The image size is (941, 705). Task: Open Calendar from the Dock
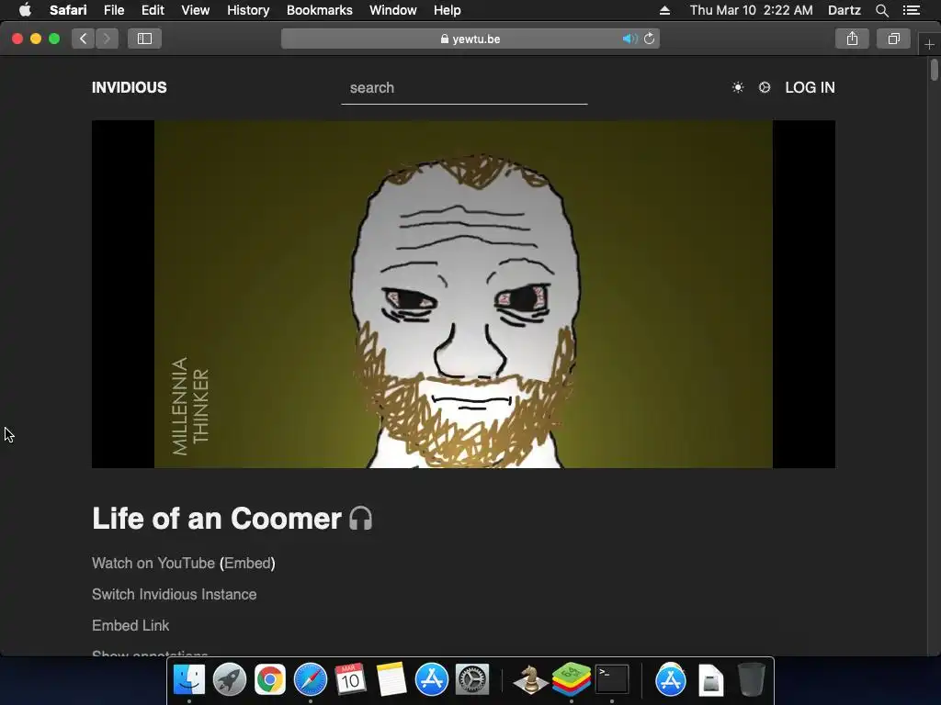click(350, 680)
